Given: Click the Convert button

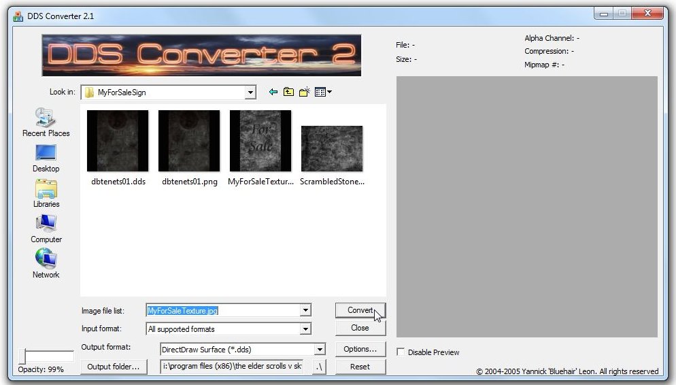Looking at the screenshot, I should [x=360, y=310].
